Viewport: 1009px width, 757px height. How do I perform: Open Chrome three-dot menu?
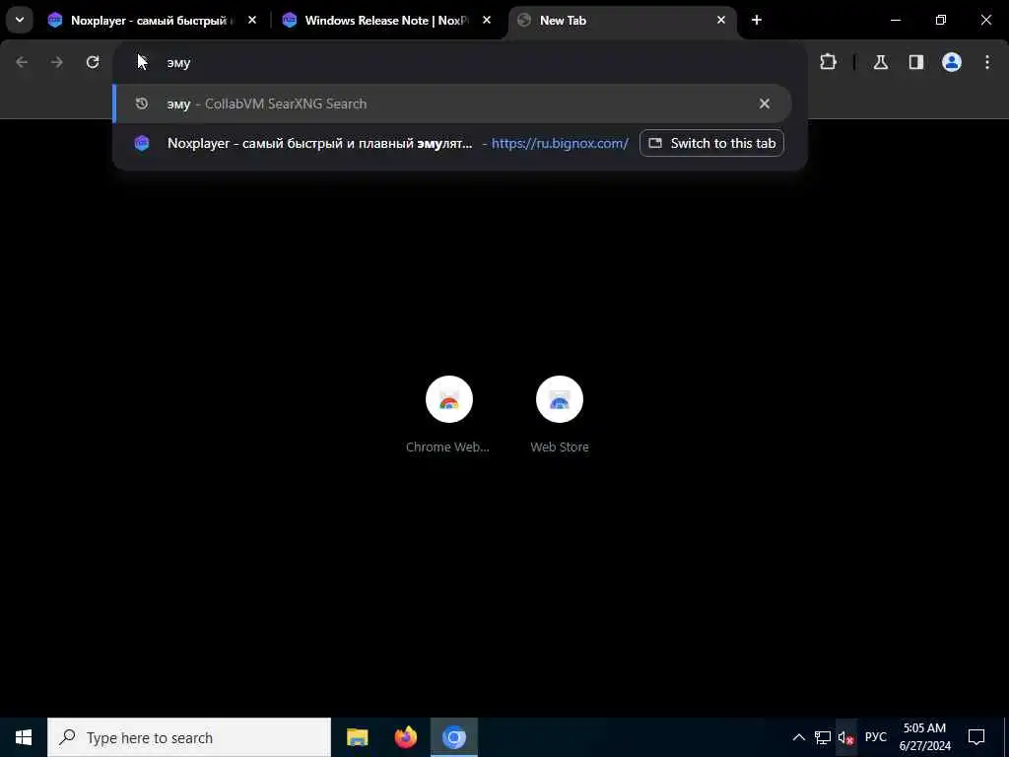pos(987,62)
